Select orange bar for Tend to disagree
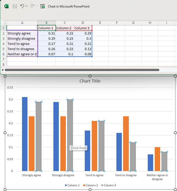Viewport: 177px width, 191px height. point(126,144)
